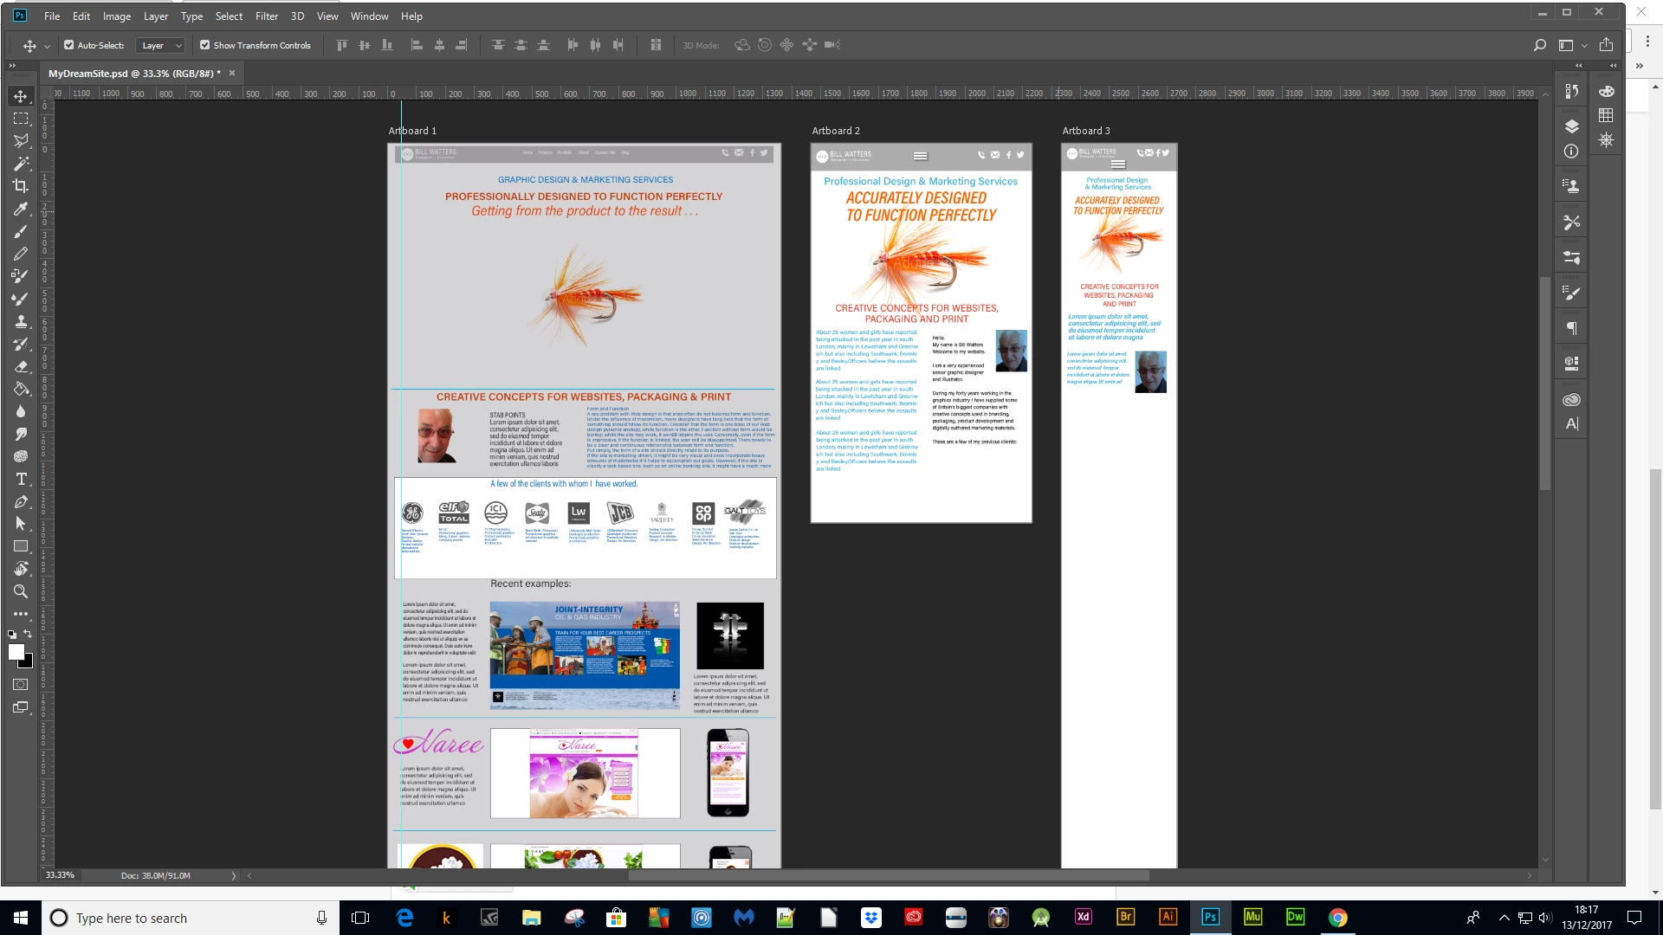Select the Crop tool
This screenshot has width=1663, height=935.
click(x=21, y=185)
